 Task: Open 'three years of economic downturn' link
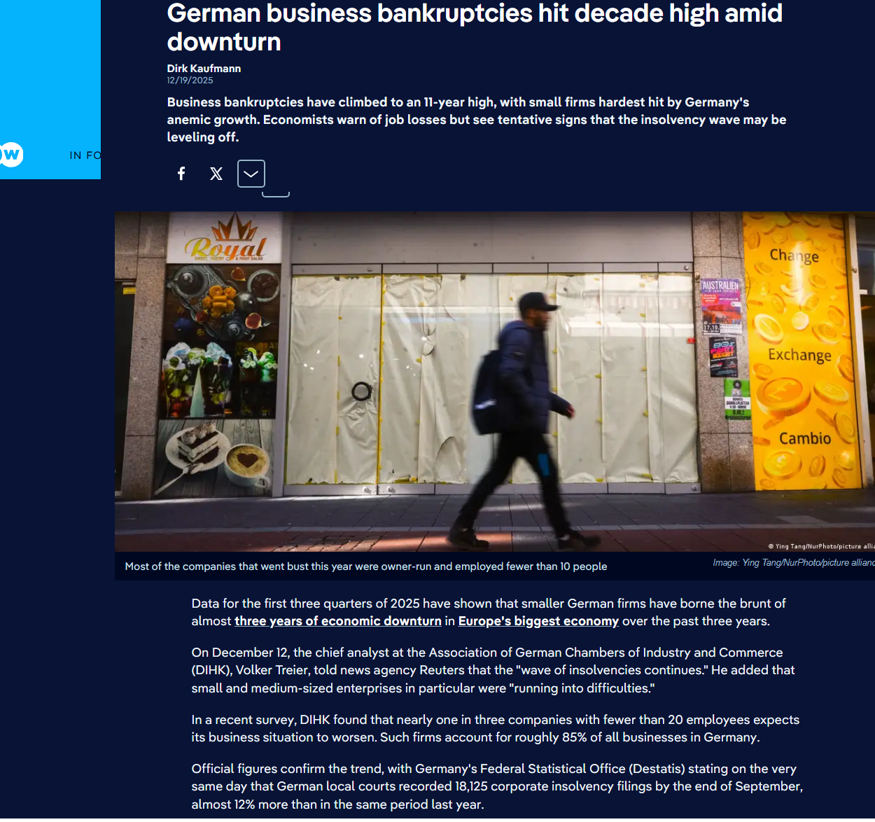pyautogui.click(x=337, y=621)
